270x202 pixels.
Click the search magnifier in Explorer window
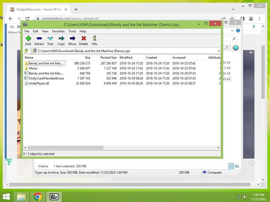click(234, 39)
